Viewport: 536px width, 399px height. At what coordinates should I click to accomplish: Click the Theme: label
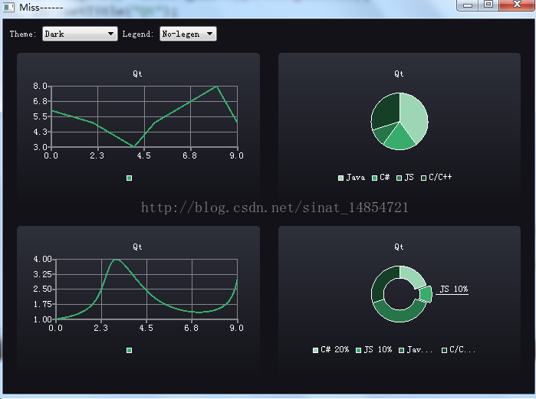(22, 34)
